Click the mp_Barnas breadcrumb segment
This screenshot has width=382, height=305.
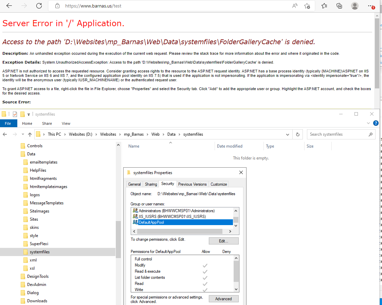(133, 134)
